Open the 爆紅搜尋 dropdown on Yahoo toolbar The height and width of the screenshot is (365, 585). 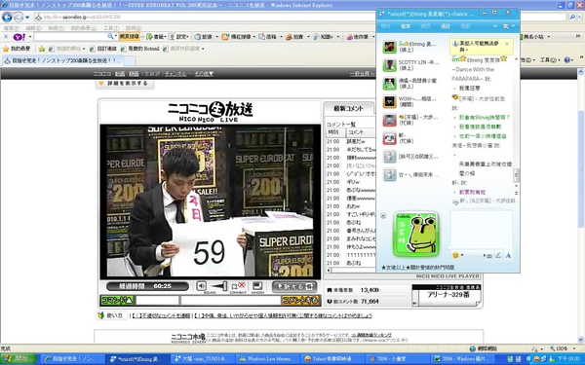click(x=254, y=37)
